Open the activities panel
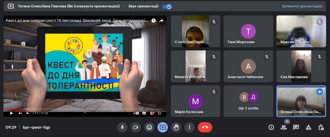The image size is (330, 137). coord(308,127)
